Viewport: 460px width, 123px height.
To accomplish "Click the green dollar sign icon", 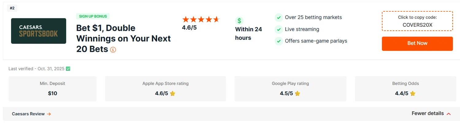I will pyautogui.click(x=239, y=21).
